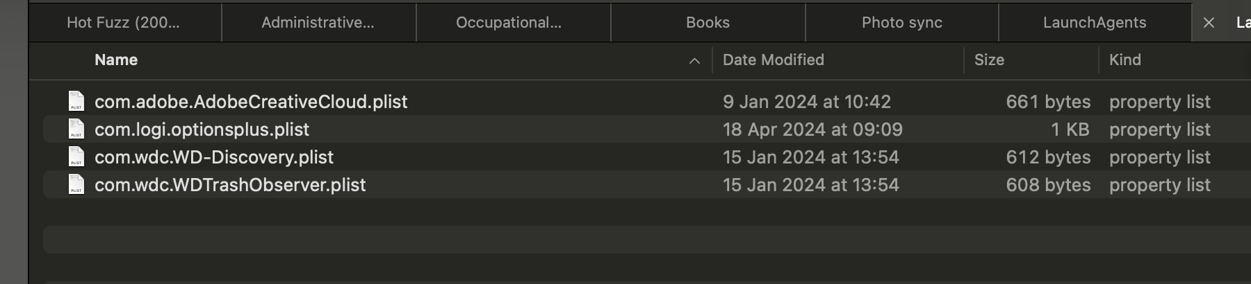
Task: Toggle sort order using the Name column chevron
Action: (694, 61)
